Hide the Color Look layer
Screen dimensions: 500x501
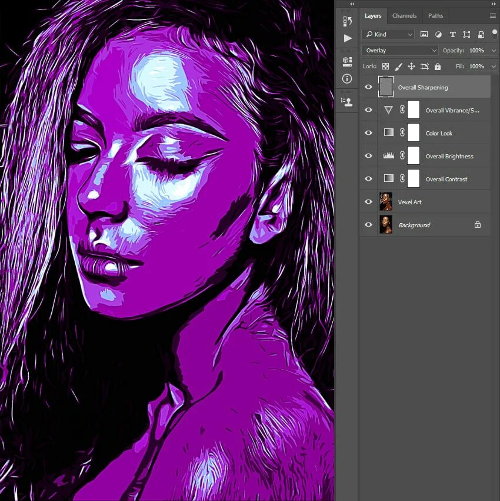coord(368,132)
